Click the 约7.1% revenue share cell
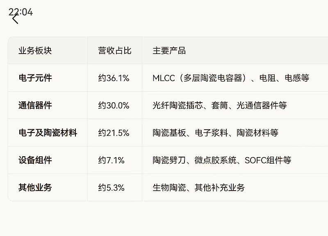The image size is (328, 236). click(111, 160)
